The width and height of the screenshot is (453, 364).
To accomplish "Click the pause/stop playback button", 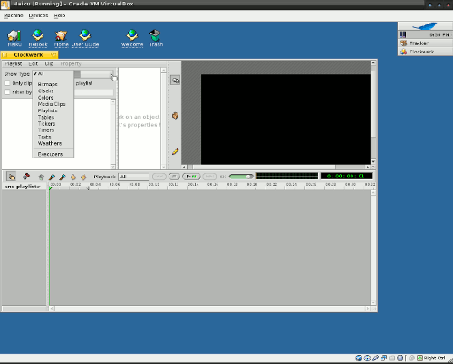I will (x=174, y=177).
